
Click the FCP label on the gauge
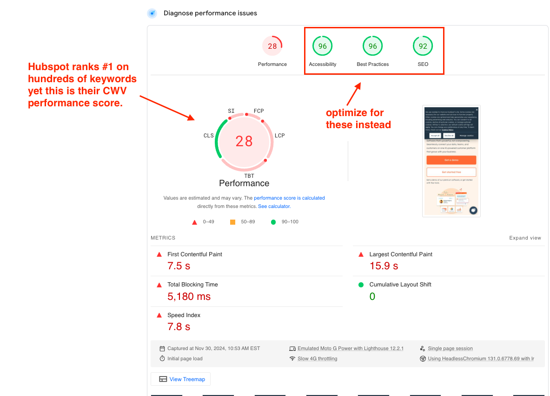coord(259,111)
